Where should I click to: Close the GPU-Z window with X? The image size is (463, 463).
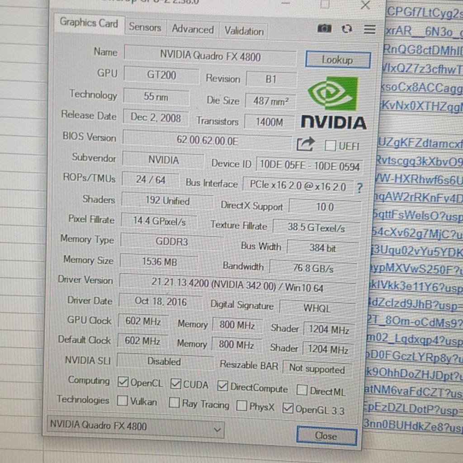tap(365, 5)
